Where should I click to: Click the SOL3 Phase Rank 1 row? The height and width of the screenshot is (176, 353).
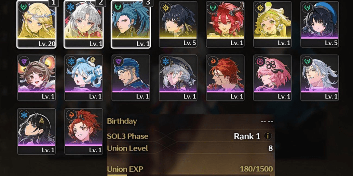click(190, 136)
